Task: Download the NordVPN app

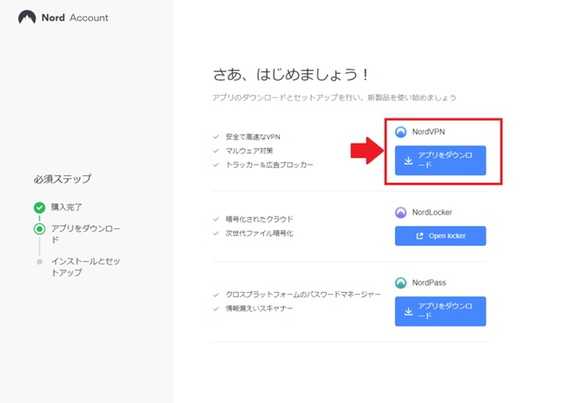Action: pos(440,160)
